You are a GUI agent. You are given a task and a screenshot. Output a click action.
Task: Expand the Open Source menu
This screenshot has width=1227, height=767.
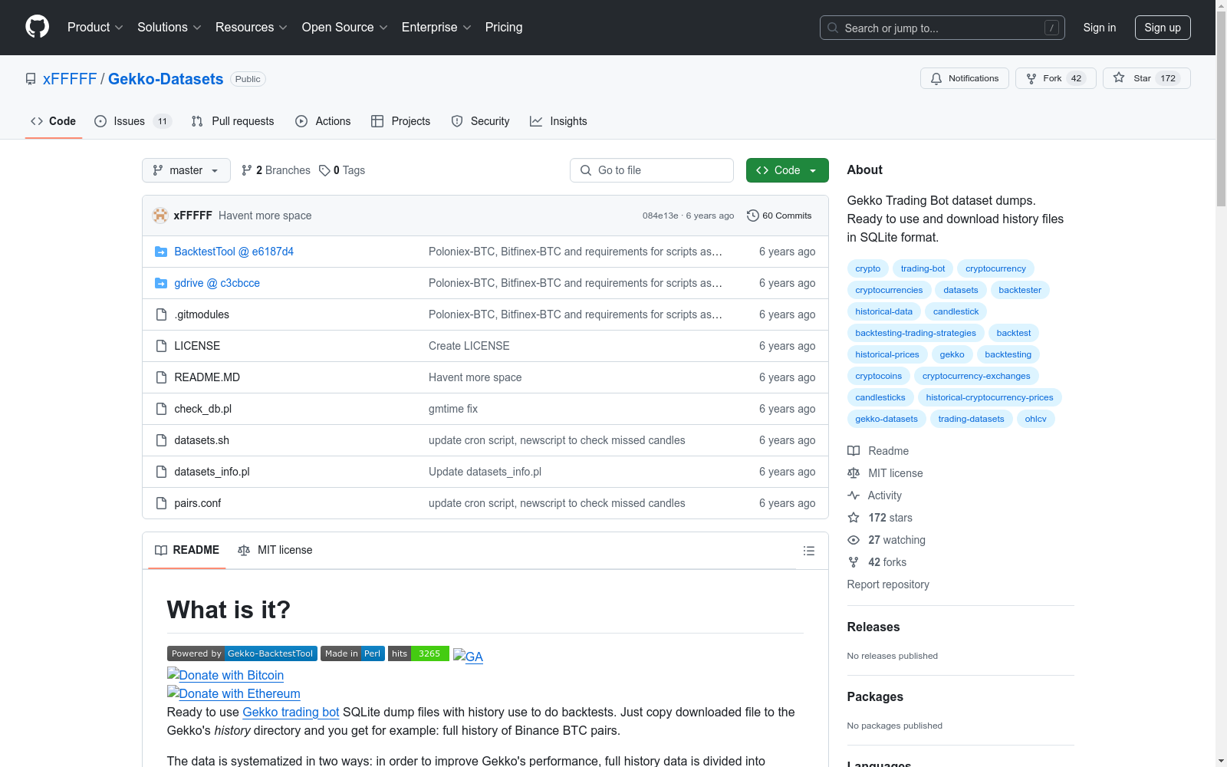pyautogui.click(x=345, y=27)
